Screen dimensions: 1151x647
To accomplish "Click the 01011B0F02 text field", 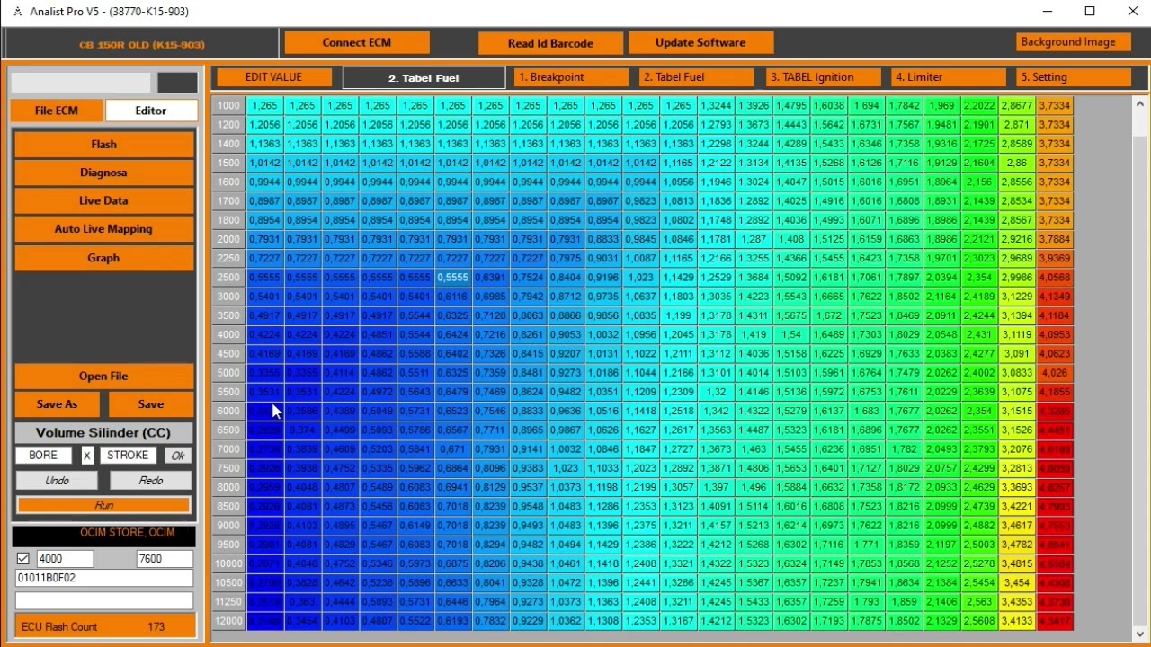I will (x=104, y=579).
